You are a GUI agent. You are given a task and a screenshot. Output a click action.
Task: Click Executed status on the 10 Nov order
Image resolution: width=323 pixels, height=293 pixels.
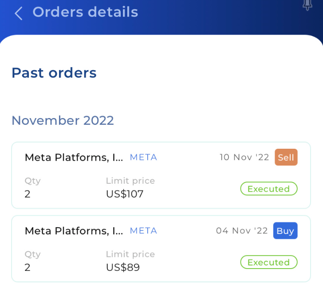[268, 189]
